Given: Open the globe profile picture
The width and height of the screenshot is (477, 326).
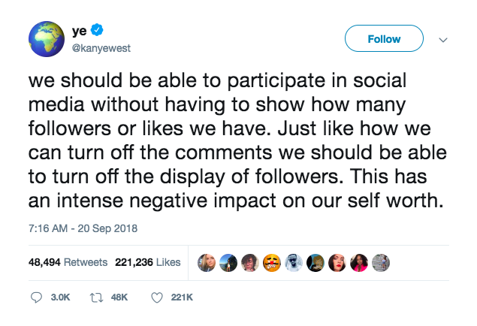Looking at the screenshot, I should pyautogui.click(x=47, y=39).
